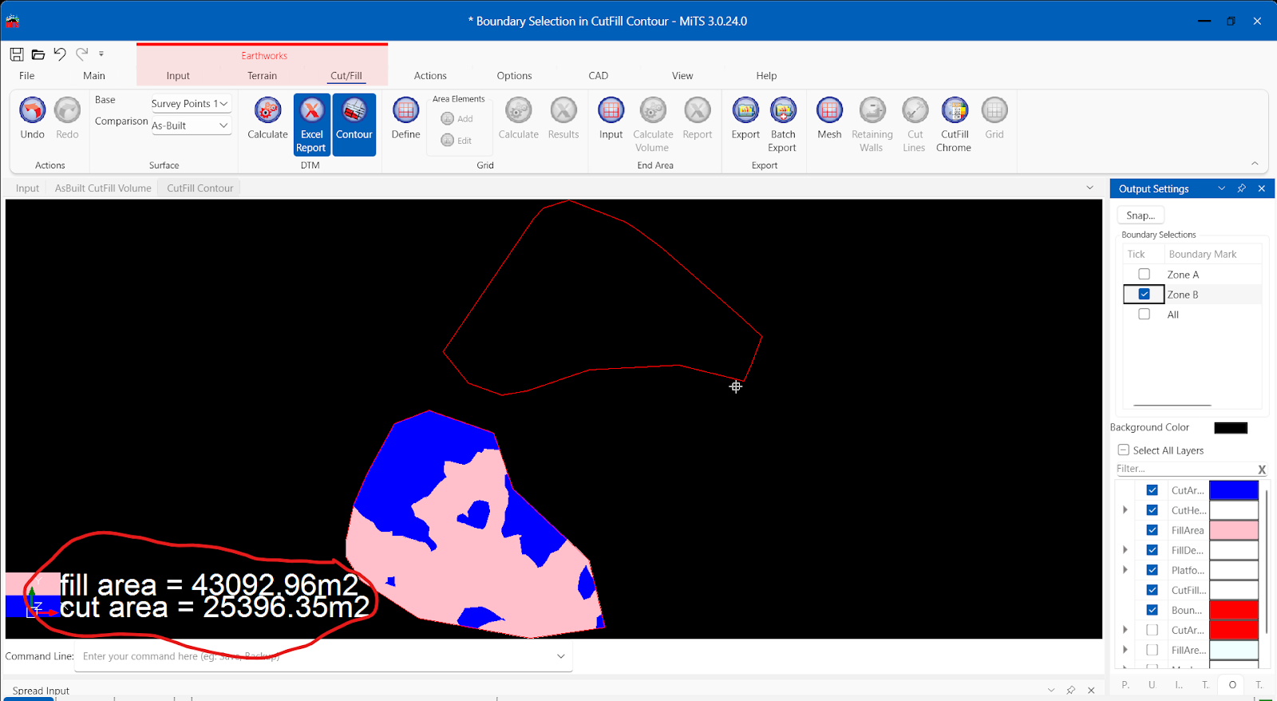Image resolution: width=1277 pixels, height=701 pixels.
Task: Open the AsBuilt CutFill Volume tab
Action: click(x=103, y=188)
